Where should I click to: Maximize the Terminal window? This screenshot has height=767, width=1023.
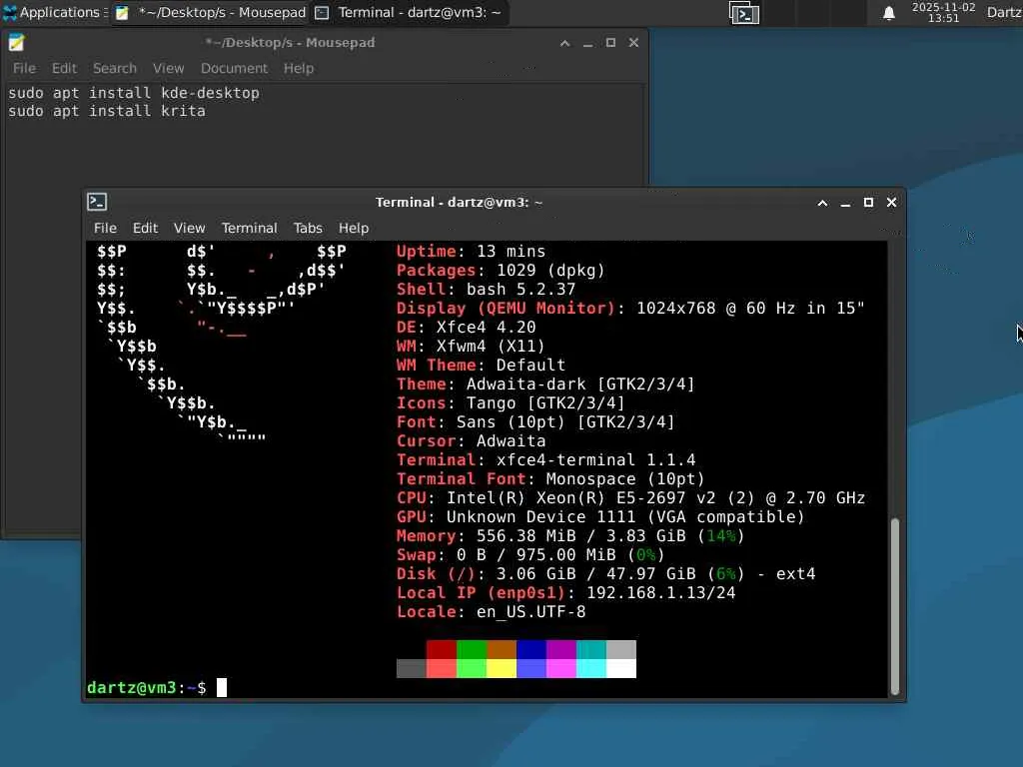(868, 203)
